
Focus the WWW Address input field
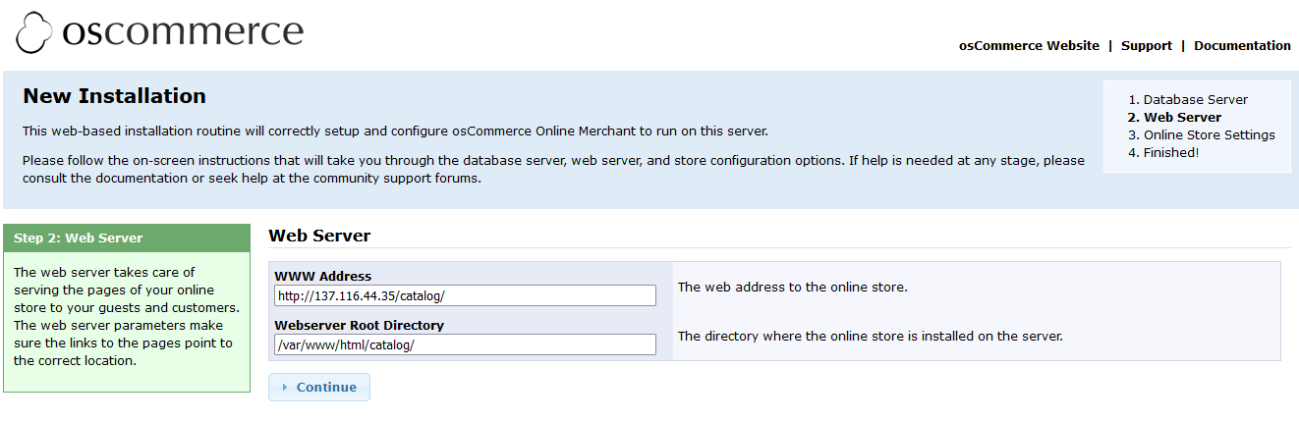tap(465, 295)
